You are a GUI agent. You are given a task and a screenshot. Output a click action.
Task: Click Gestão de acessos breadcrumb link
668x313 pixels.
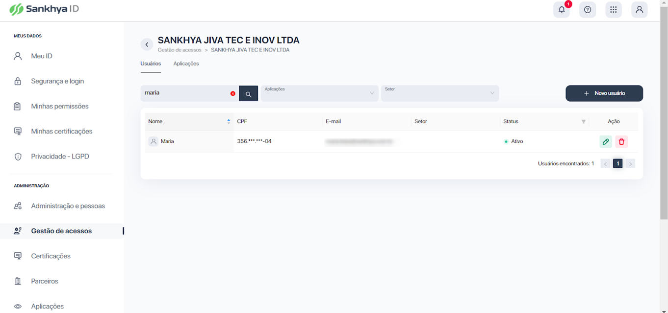click(x=180, y=50)
